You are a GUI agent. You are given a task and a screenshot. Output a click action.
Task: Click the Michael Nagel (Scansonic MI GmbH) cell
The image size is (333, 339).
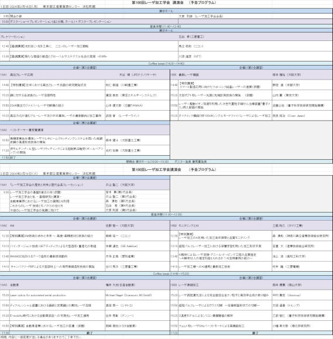pos(138,295)
